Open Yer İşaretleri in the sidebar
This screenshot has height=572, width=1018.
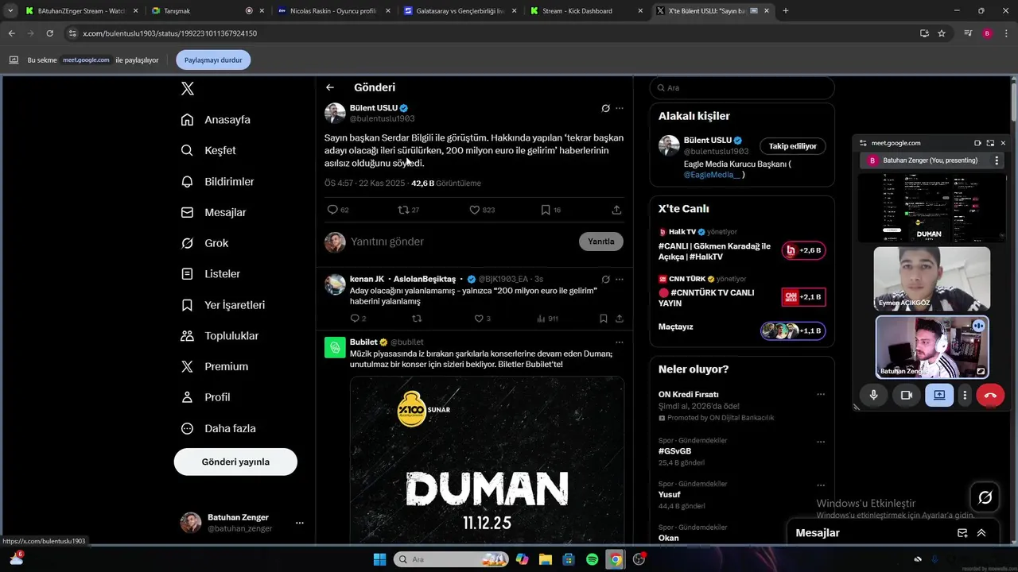tap(223, 305)
